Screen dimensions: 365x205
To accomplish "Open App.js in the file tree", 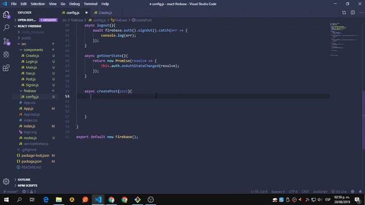I will (x=29, y=108).
